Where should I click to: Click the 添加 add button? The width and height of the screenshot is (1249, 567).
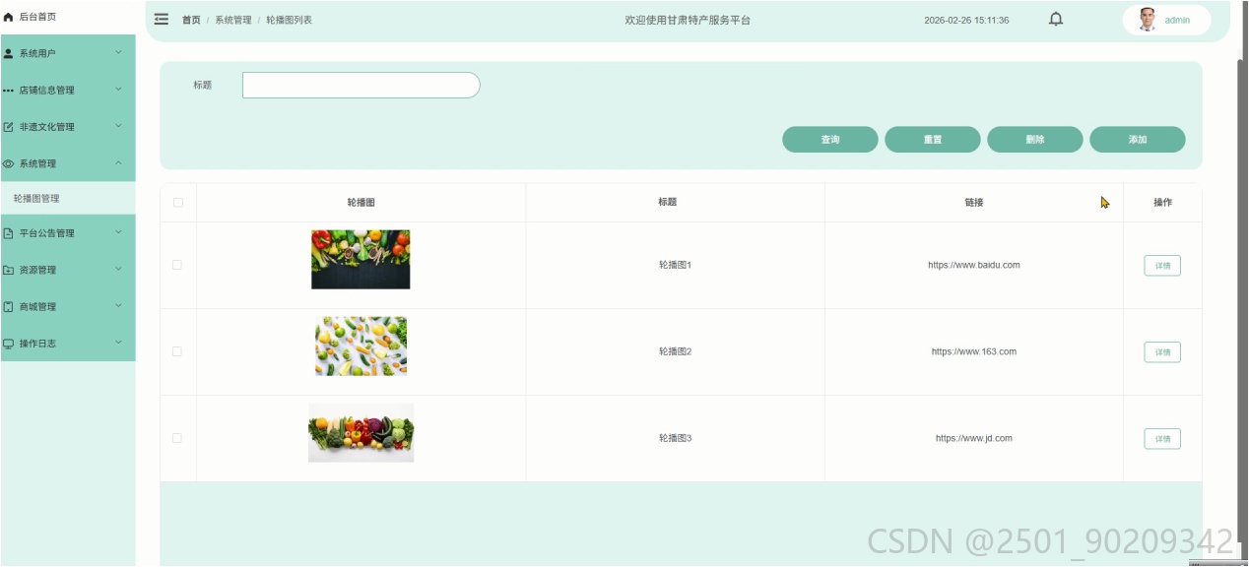[x=1138, y=140]
